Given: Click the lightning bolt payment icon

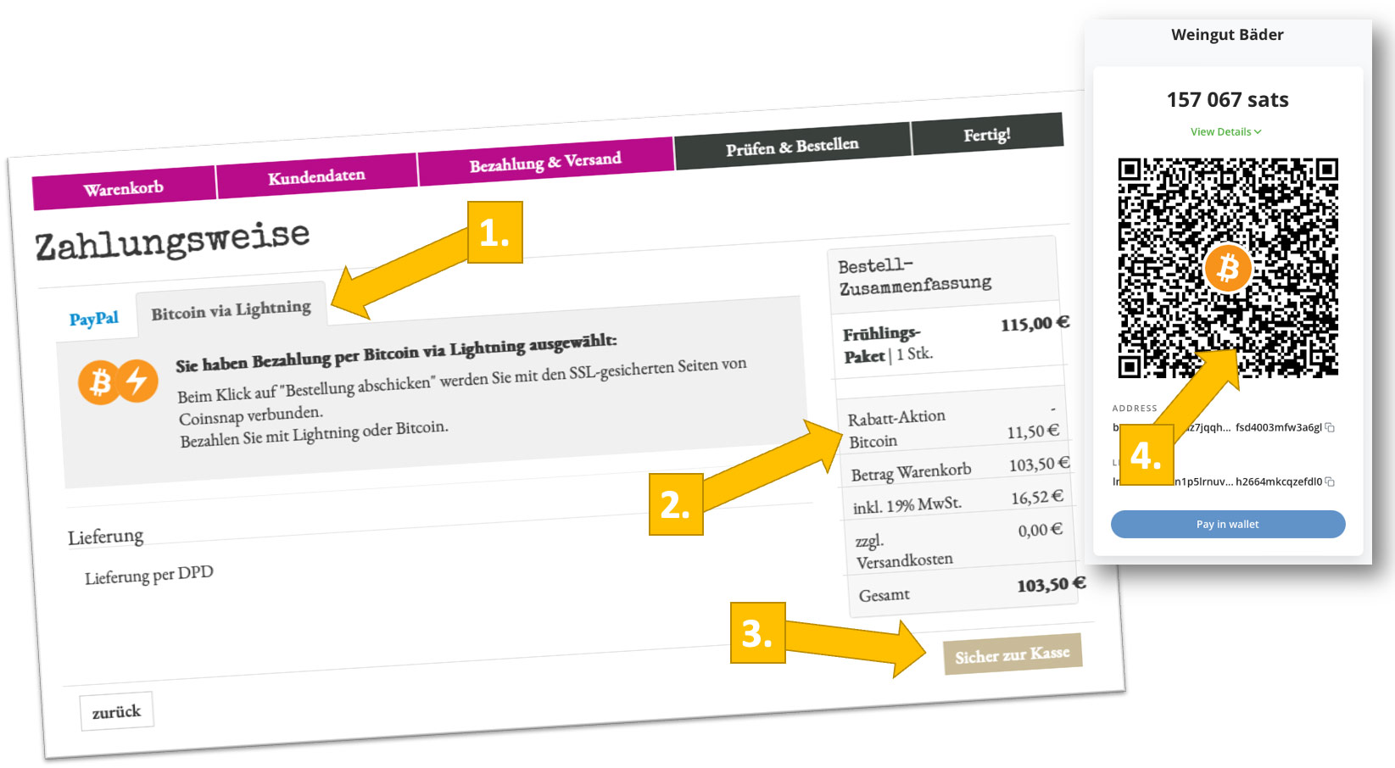Looking at the screenshot, I should (136, 380).
